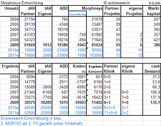161x126 pixels.
Task: Click estimate value 79000
Action: tap(30, 55)
